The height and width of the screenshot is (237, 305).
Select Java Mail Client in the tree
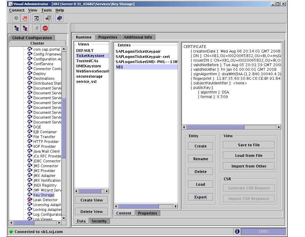coord(46,151)
